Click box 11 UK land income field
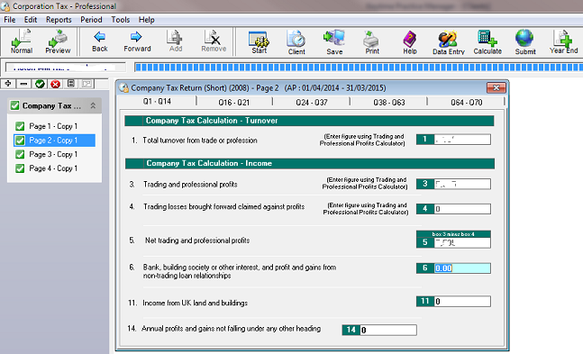 (x=462, y=301)
